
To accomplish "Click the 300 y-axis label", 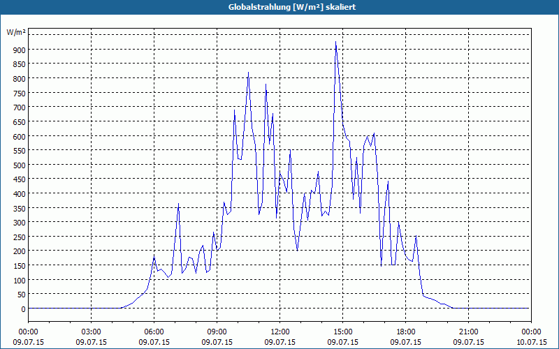I will pos(20,223).
